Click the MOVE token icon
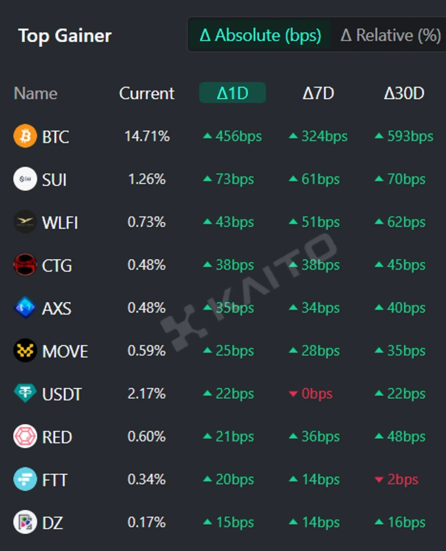Screen dimensions: 446x551 pos(25,351)
